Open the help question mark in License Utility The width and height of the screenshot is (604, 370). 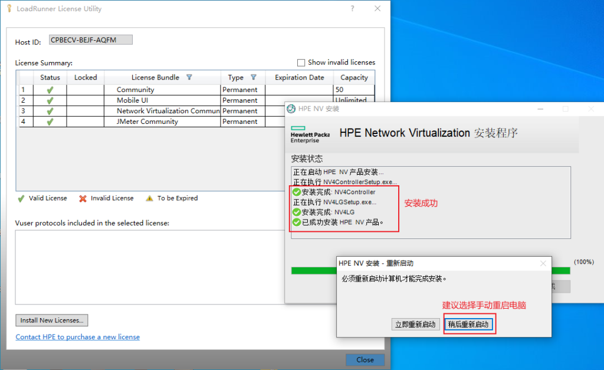[x=353, y=8]
